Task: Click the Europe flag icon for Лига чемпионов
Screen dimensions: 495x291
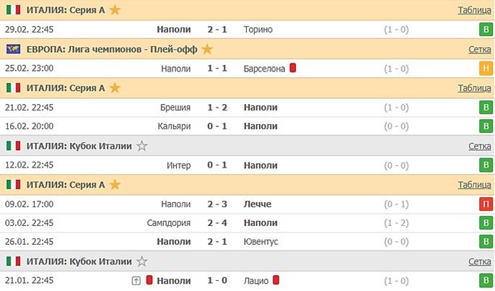Action: [14, 49]
